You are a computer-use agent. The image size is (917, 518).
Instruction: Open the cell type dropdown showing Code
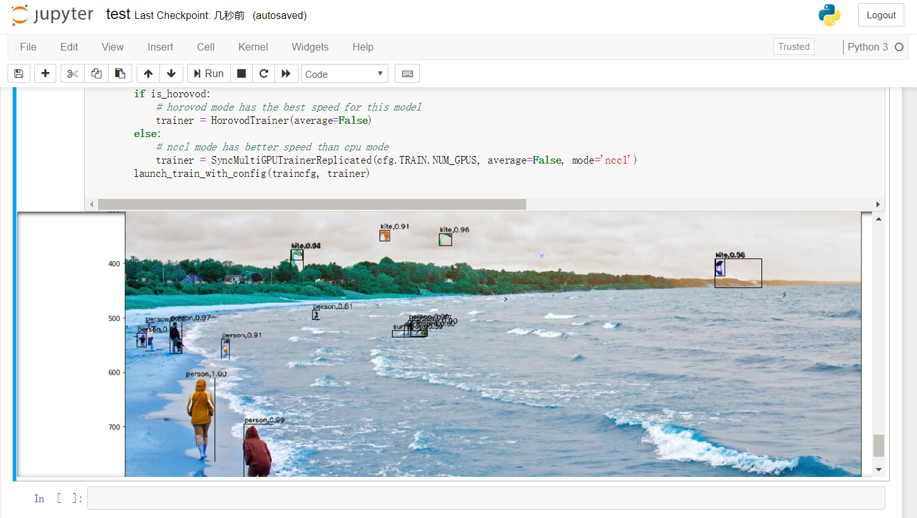pos(345,74)
